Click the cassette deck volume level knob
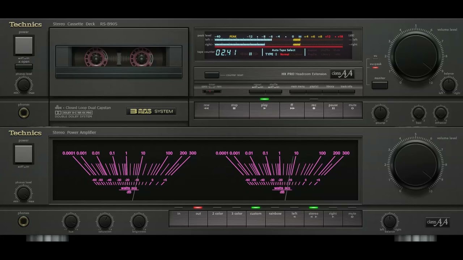Screen dimensions: 463x260 (x=416, y=56)
